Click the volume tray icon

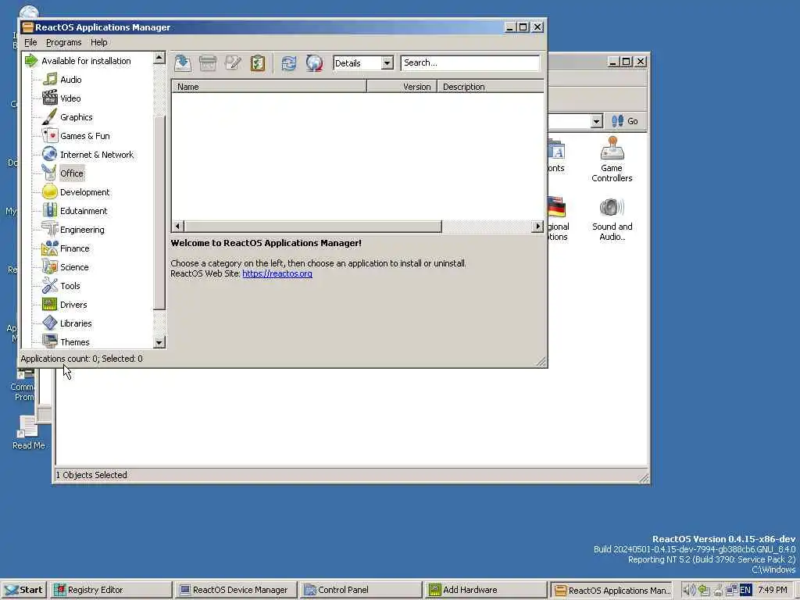click(689, 590)
